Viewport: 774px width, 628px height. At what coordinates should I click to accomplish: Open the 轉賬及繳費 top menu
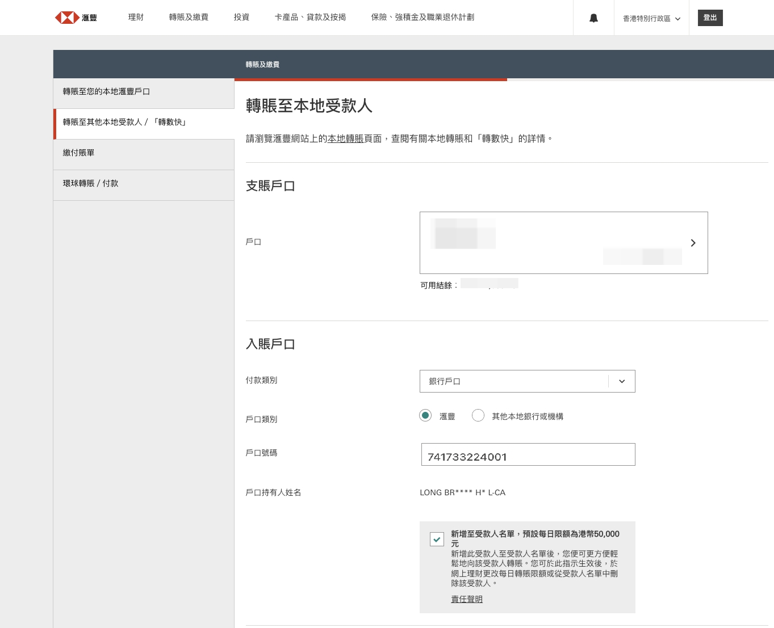tap(189, 18)
